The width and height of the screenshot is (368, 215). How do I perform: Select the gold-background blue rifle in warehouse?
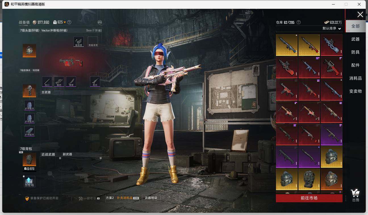tap(287, 45)
